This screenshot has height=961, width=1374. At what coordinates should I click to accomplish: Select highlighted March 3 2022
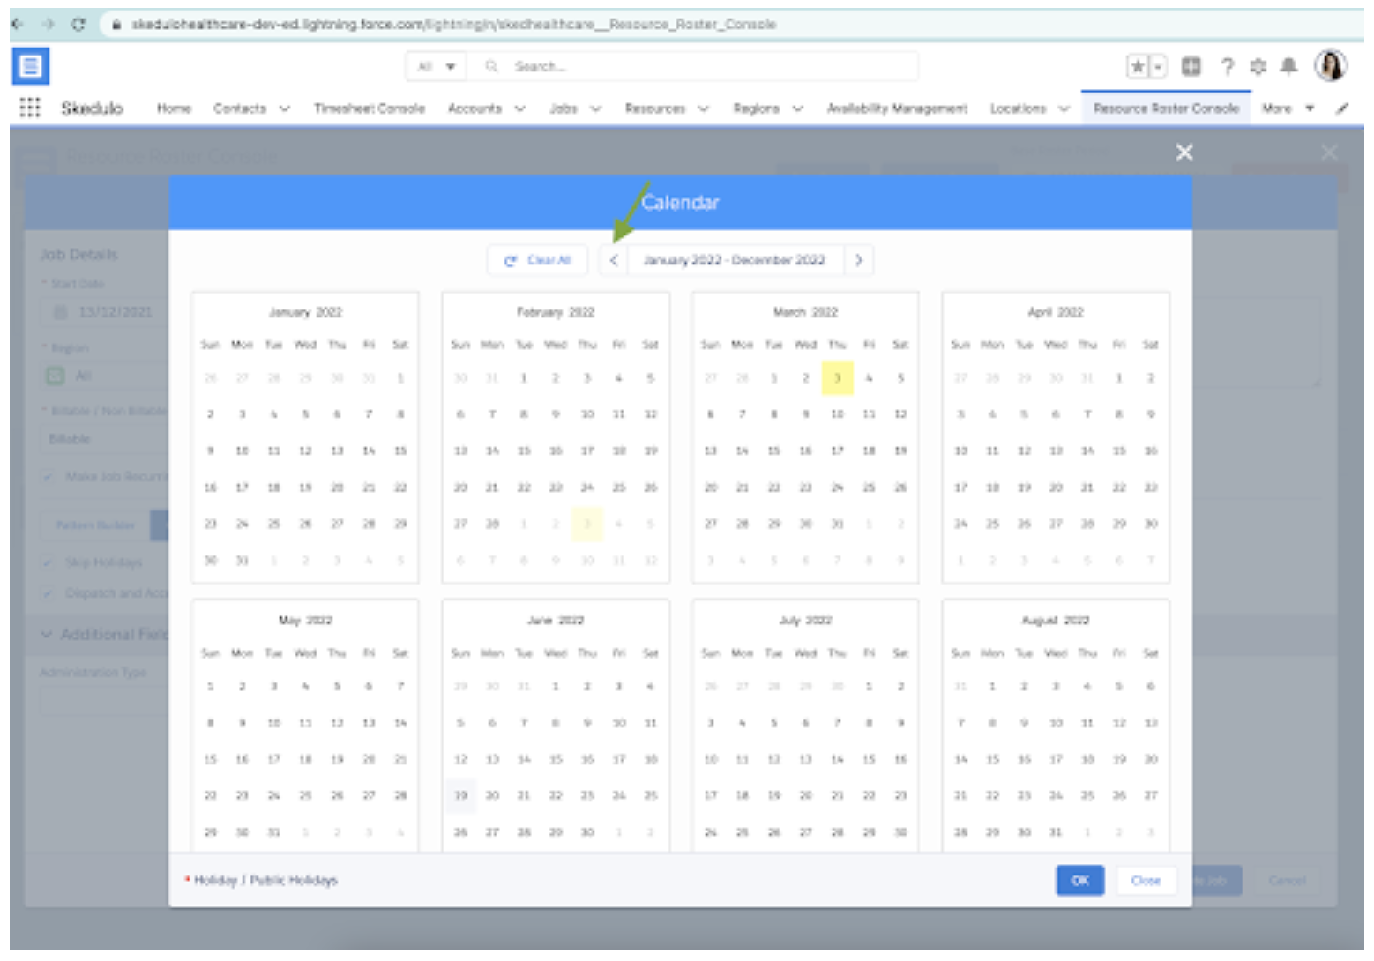tap(837, 378)
